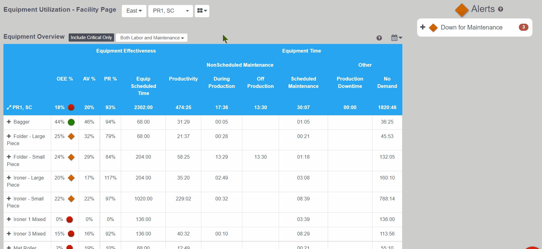Open the calendar date picker
This screenshot has height=249, width=542.
[x=396, y=38]
